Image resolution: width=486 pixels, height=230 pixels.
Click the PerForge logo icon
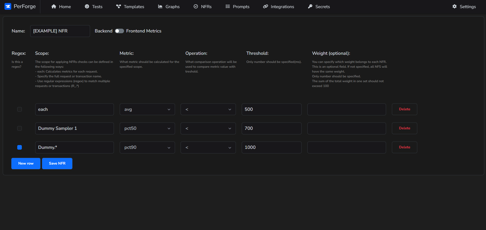pos(8,6)
